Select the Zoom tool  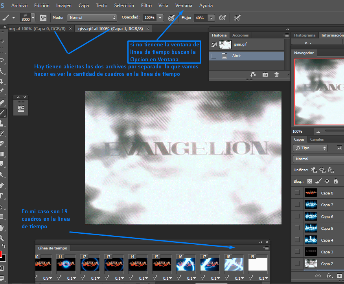(x=2, y=238)
